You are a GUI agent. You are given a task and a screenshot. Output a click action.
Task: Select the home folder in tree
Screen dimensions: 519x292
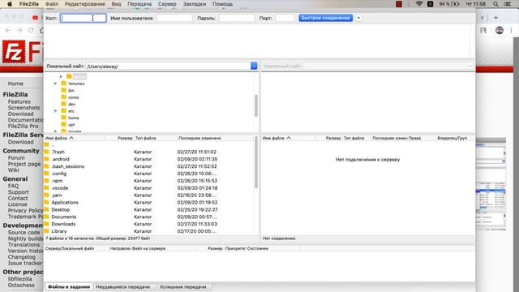(73, 118)
